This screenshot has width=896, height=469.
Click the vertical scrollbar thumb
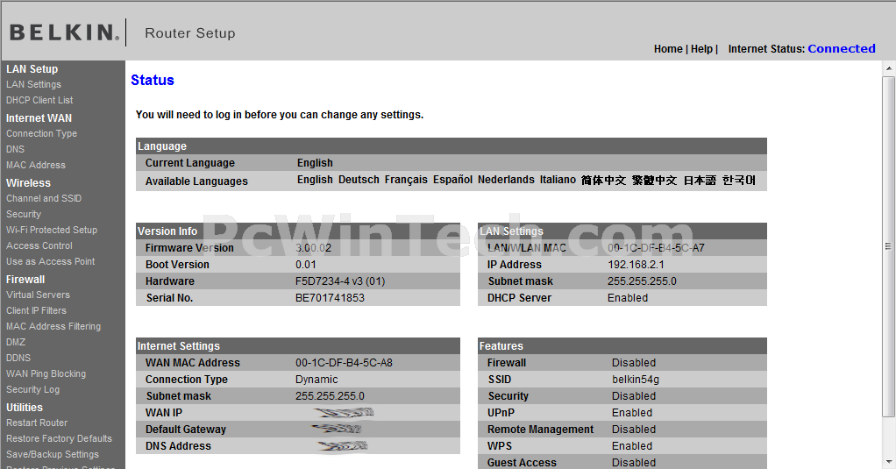tap(889, 246)
